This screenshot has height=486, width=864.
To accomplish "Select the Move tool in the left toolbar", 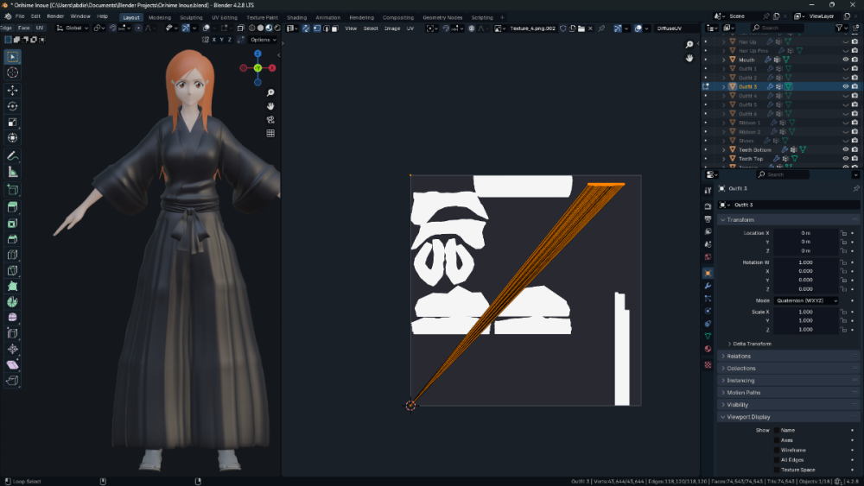I will 13,90.
